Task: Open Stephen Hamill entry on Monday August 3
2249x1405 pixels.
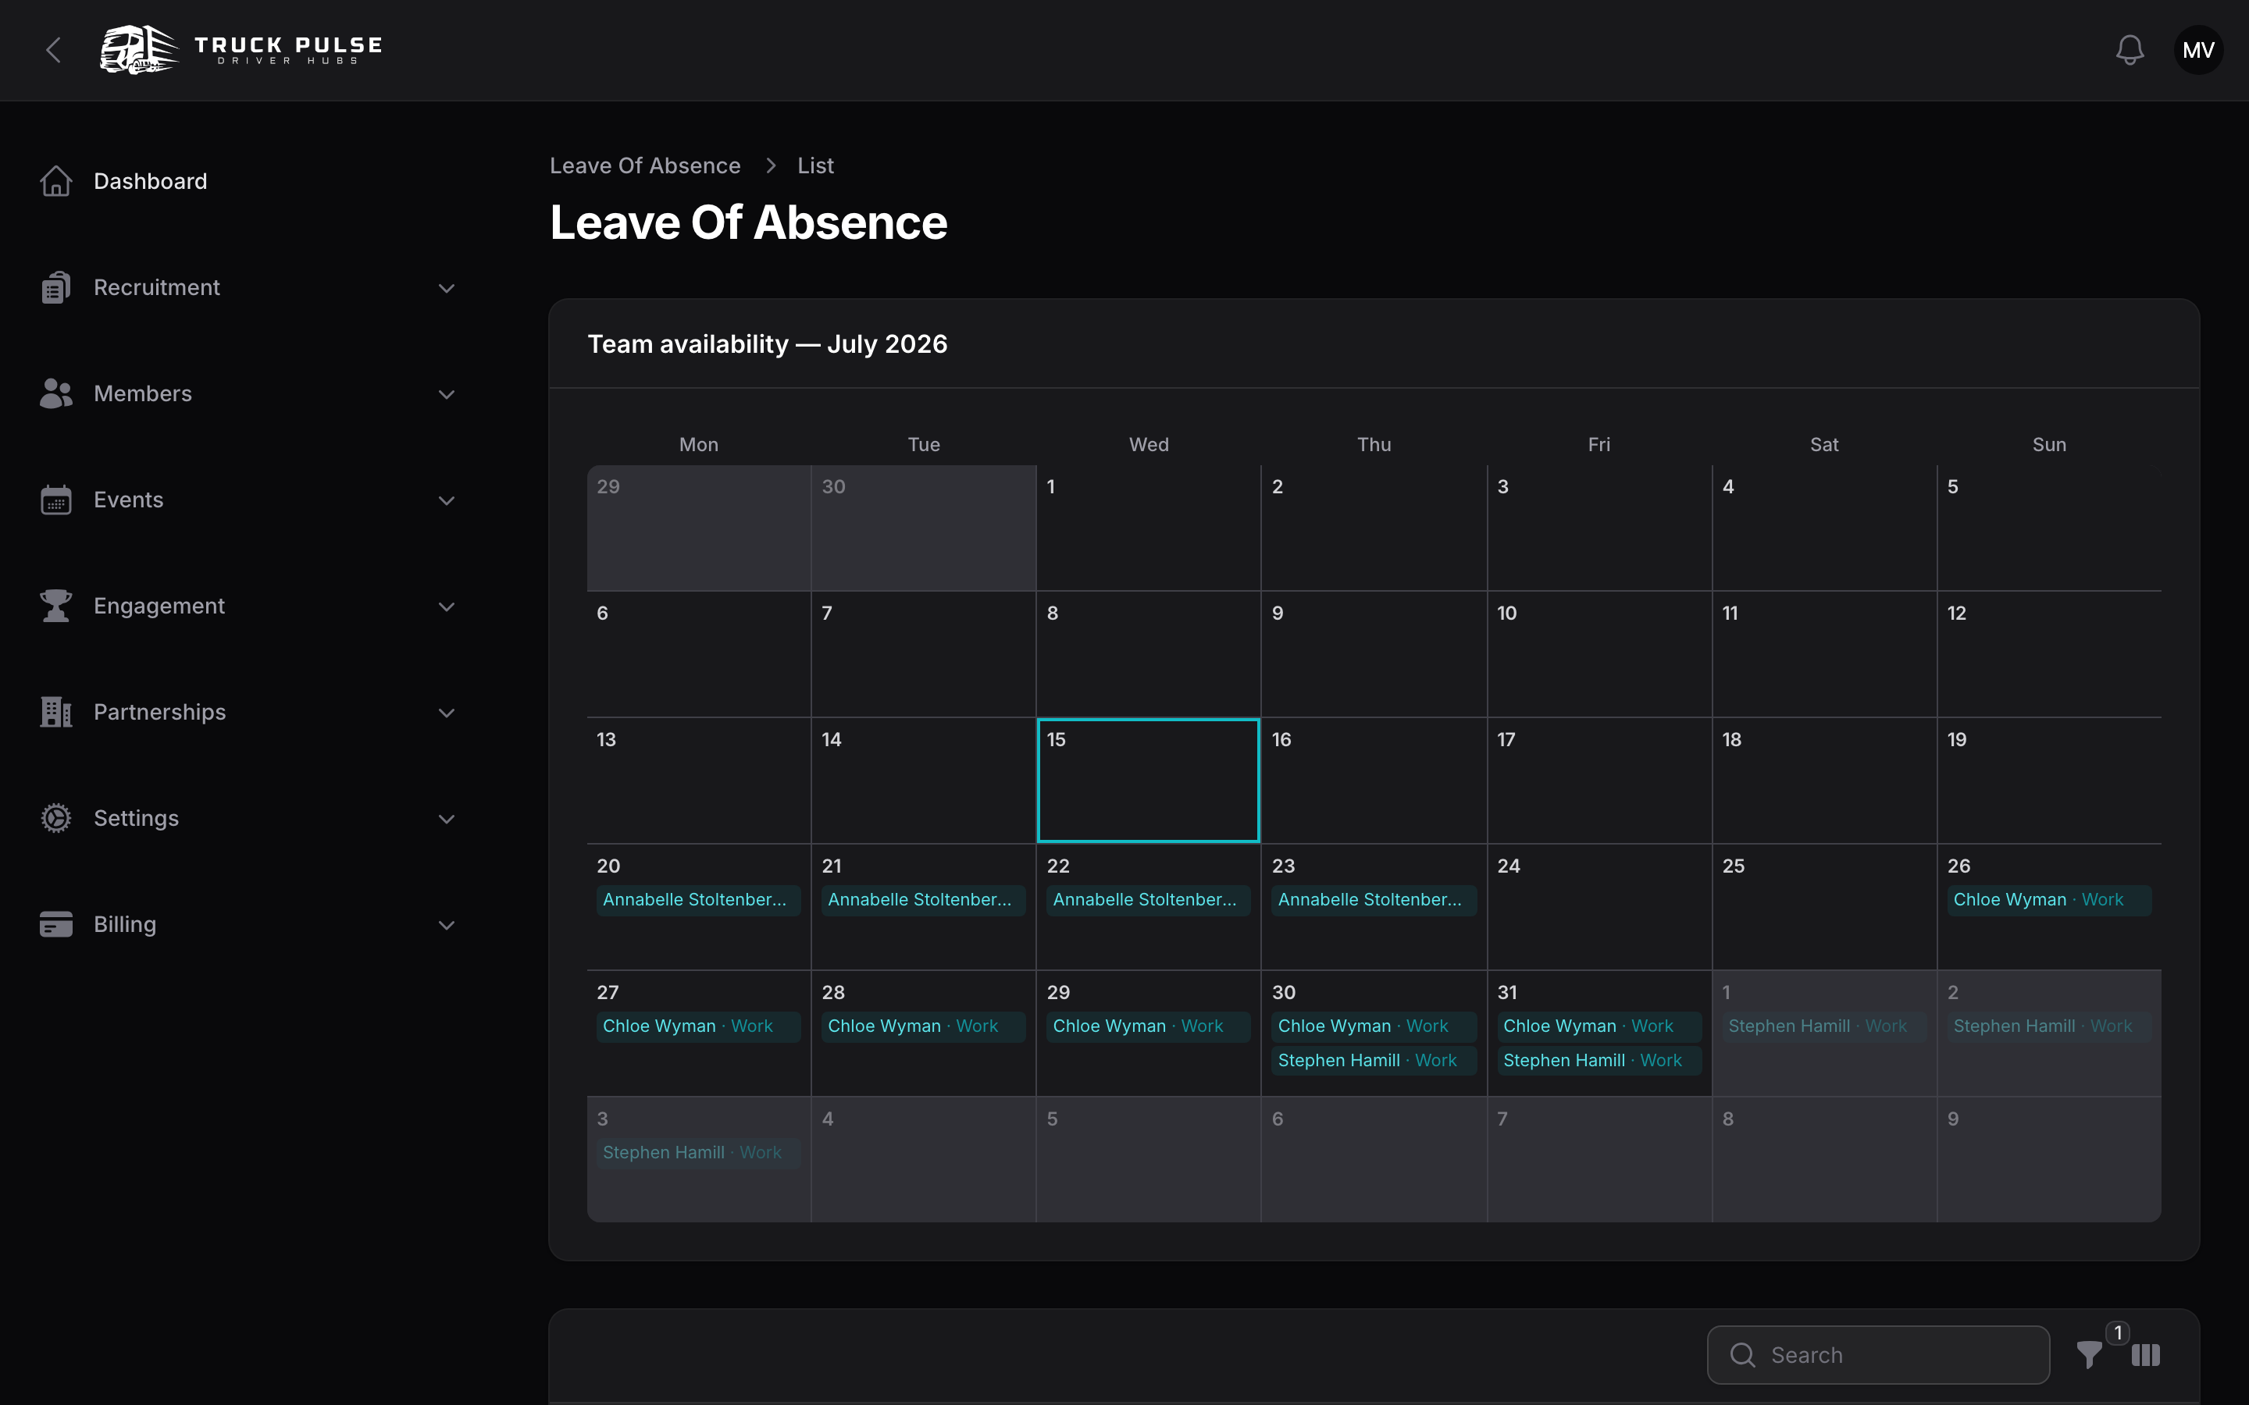Action: click(x=698, y=1152)
